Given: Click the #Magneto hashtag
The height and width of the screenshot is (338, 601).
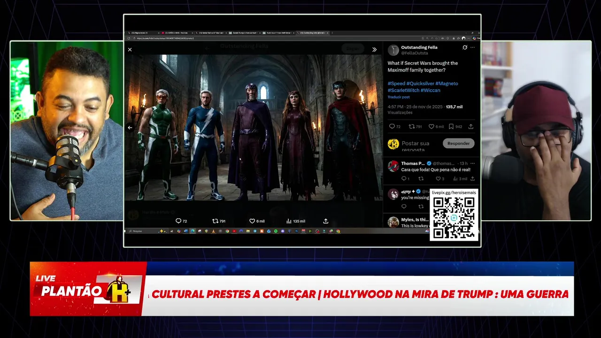Looking at the screenshot, I should point(447,84).
